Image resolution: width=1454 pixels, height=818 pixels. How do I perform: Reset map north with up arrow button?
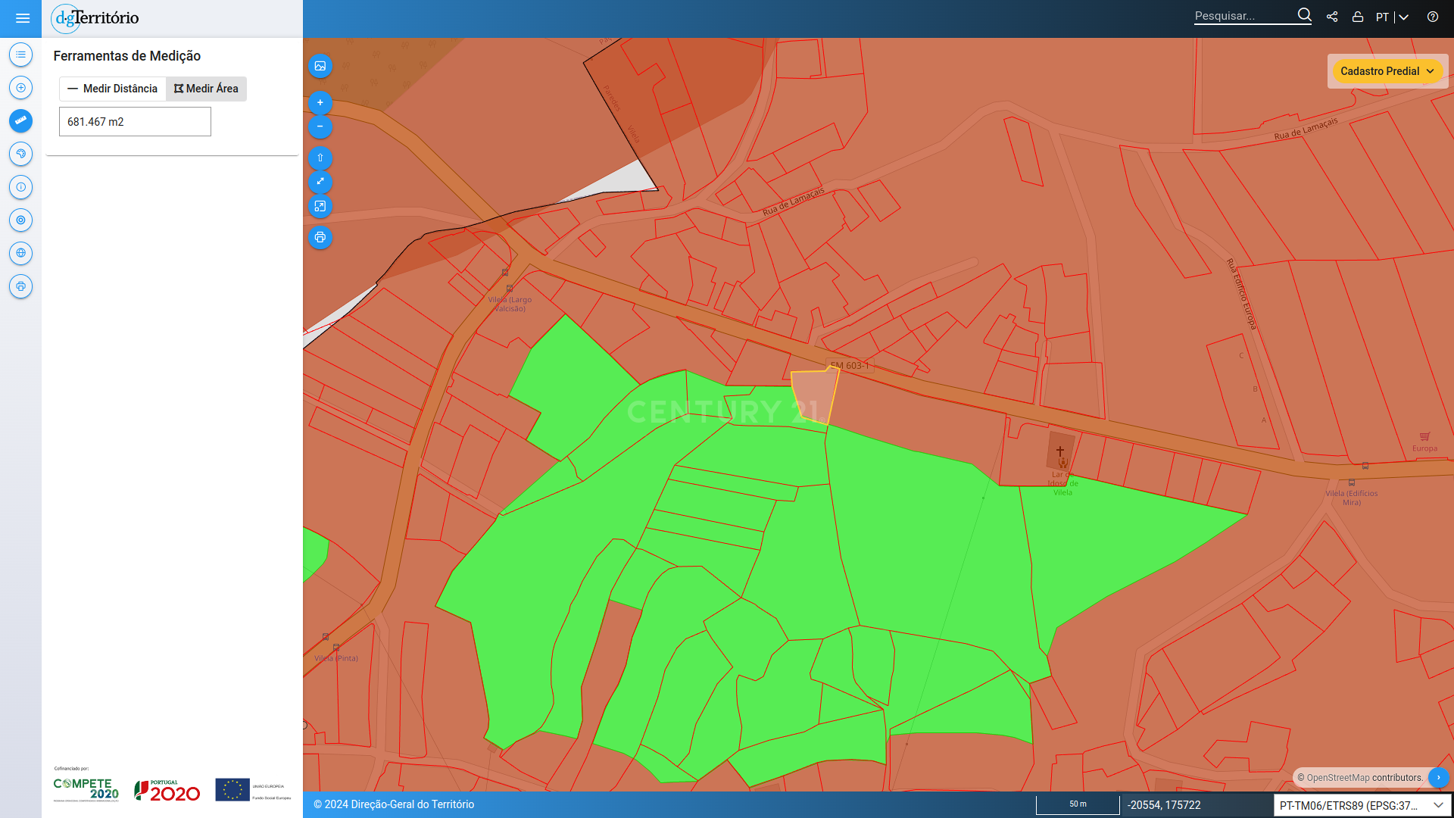pos(320,158)
